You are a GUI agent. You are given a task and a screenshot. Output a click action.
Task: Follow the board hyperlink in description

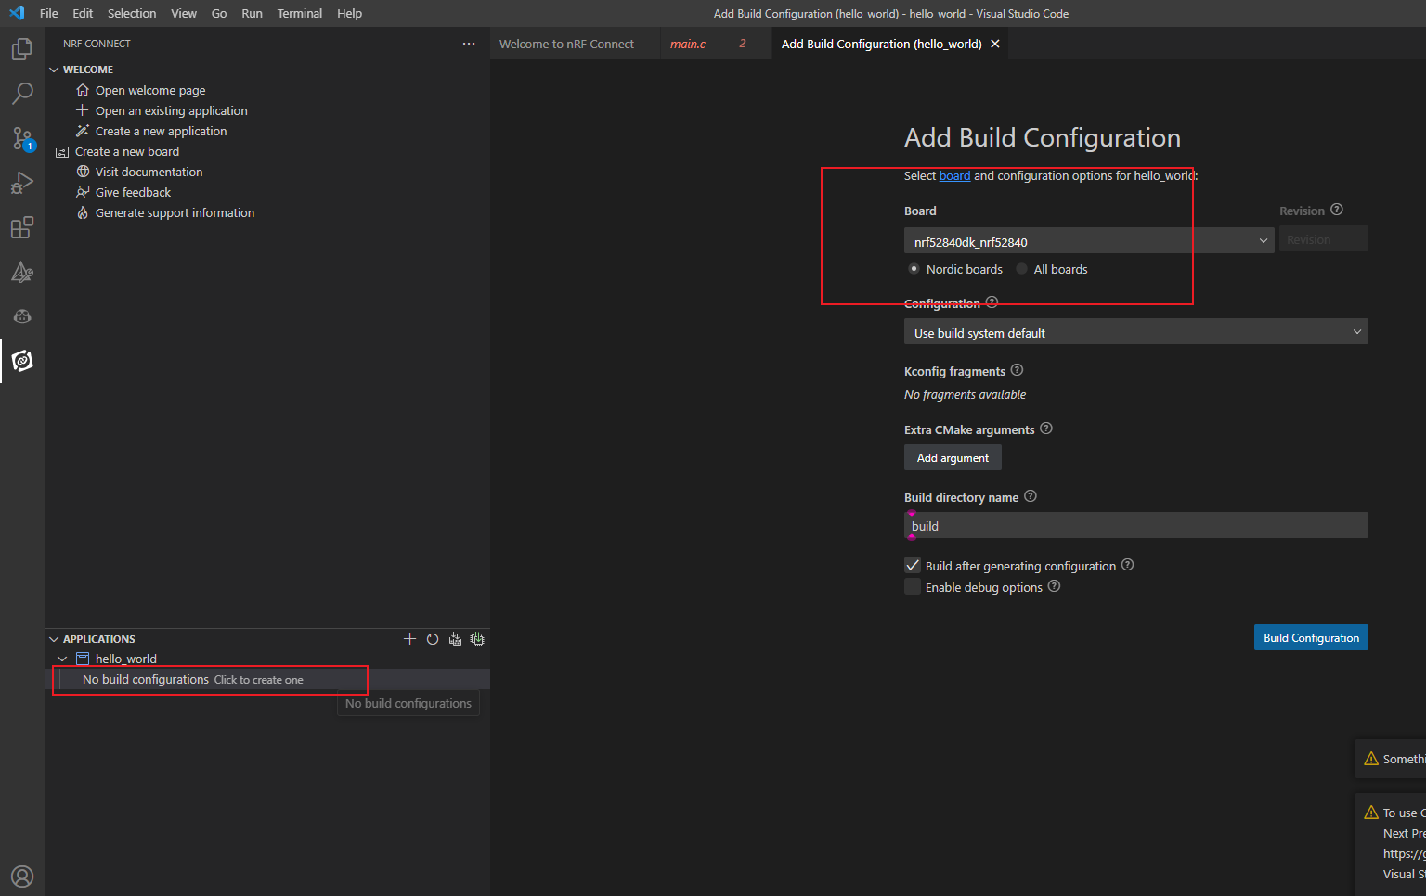pos(954,175)
